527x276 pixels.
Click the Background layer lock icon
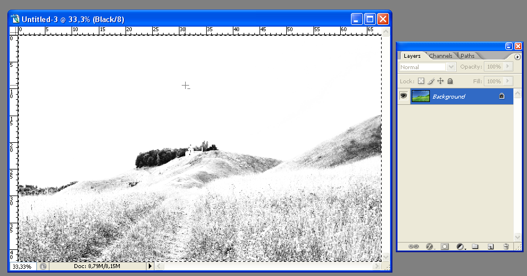coord(502,96)
